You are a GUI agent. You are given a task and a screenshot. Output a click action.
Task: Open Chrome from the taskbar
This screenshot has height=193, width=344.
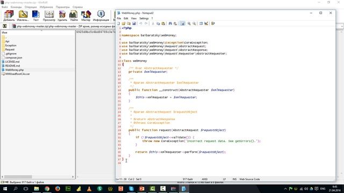(47, 189)
